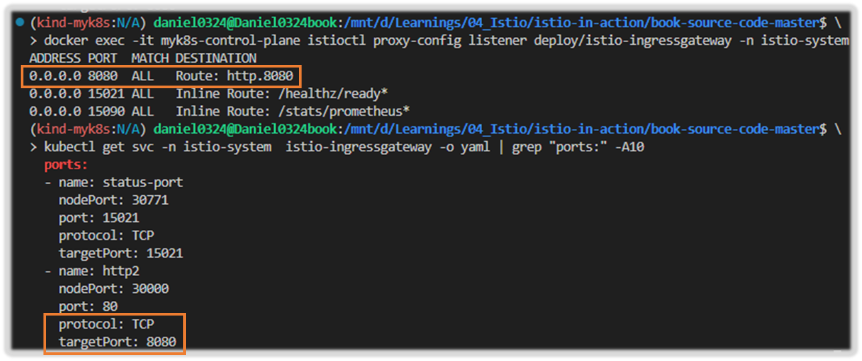Click the kubectl get svc command line
This screenshot has height=361, width=862.
[337, 146]
